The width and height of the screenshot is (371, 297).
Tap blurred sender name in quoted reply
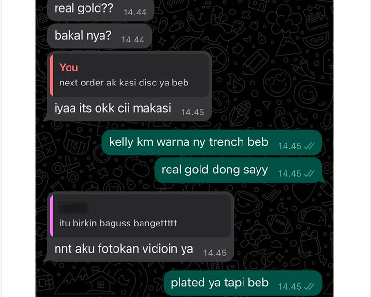pos(73,208)
